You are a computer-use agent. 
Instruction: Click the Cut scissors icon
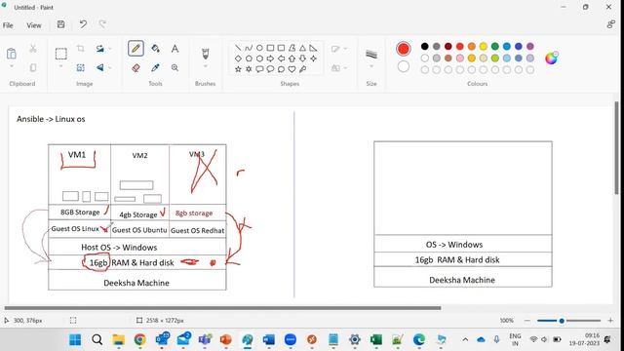[33, 49]
